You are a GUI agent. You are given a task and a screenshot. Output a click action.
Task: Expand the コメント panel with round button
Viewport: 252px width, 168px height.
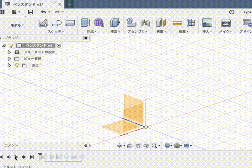click(x=86, y=146)
